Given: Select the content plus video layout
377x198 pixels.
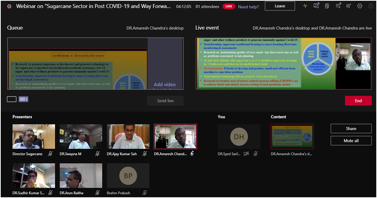Looking at the screenshot, I should tap(23, 99).
